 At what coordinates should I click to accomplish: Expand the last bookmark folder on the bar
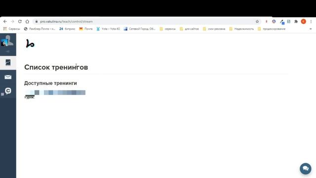click(272, 29)
